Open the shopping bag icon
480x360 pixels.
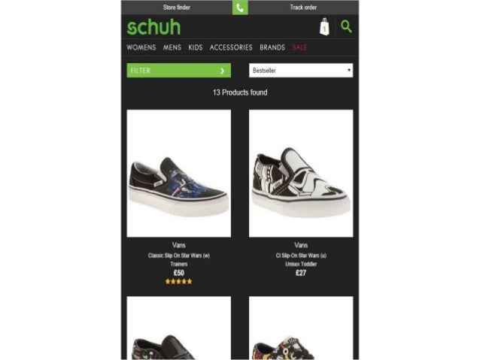pos(324,26)
